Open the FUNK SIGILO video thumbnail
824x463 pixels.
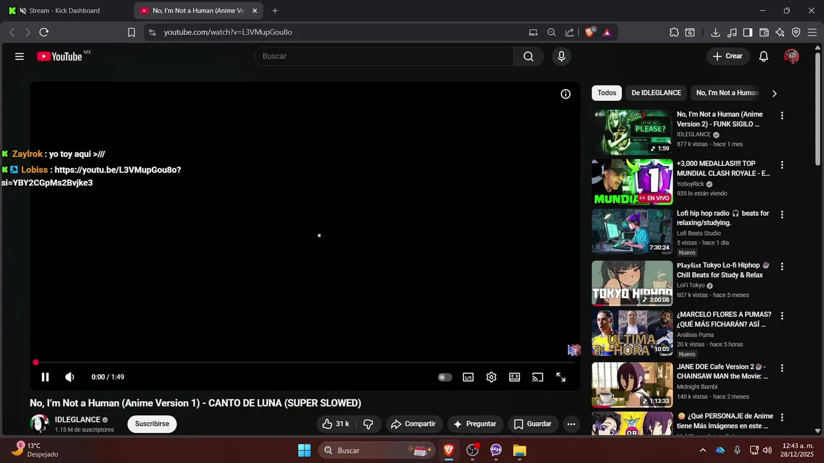632,132
